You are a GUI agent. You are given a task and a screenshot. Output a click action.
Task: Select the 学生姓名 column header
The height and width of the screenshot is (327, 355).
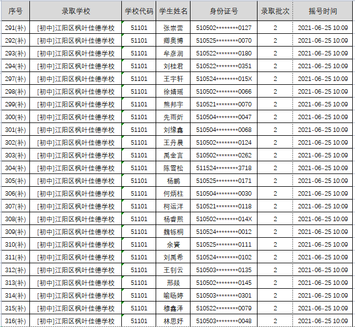point(173,11)
